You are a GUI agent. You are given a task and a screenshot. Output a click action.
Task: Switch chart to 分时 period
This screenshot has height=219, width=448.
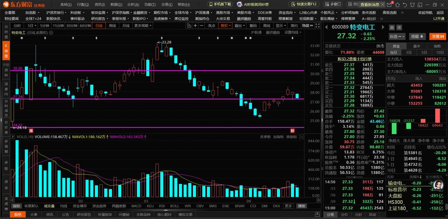pyautogui.click(x=17, y=26)
